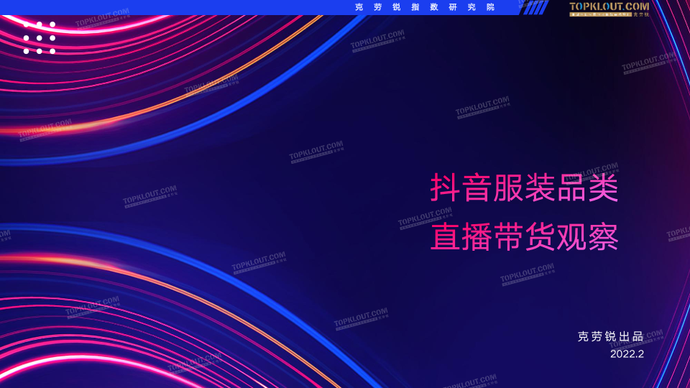Viewport: 690px width, 388px height.
Task: Click the gold TOPKLOUT.COM logo
Action: (608, 6)
